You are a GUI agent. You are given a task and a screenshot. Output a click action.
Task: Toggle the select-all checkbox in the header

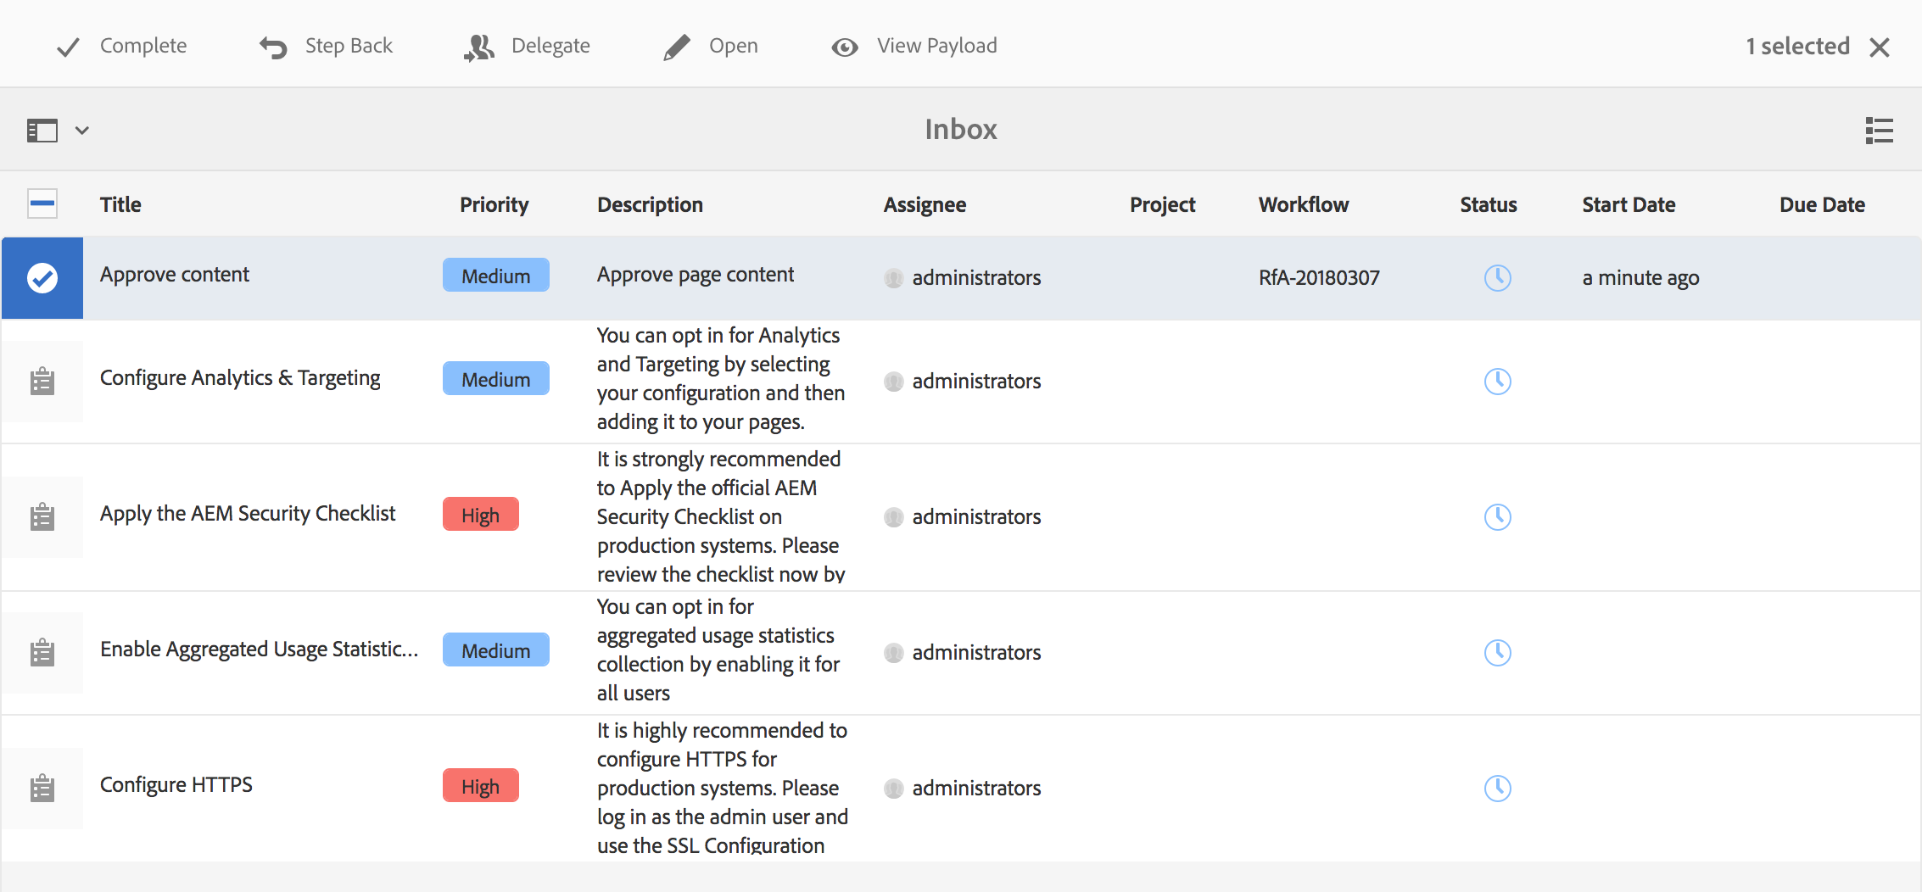coord(42,204)
